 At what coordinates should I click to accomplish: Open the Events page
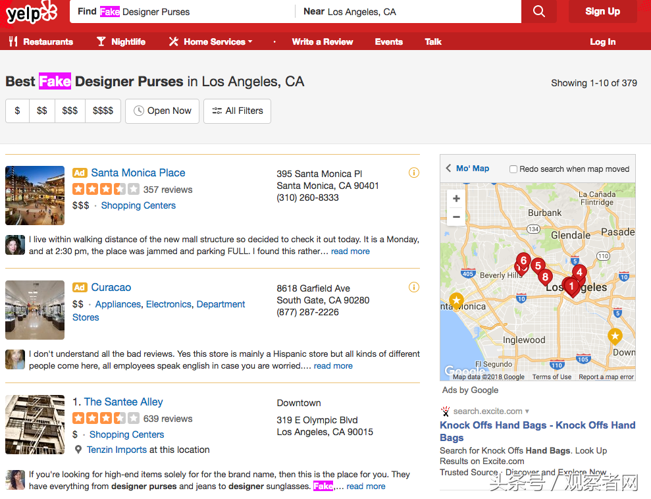click(389, 41)
